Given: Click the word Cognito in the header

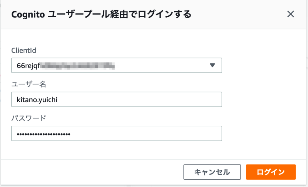Looking at the screenshot, I should 28,14.
